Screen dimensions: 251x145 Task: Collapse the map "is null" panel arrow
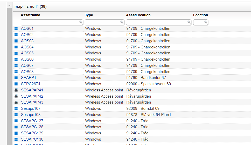pos(10,6)
